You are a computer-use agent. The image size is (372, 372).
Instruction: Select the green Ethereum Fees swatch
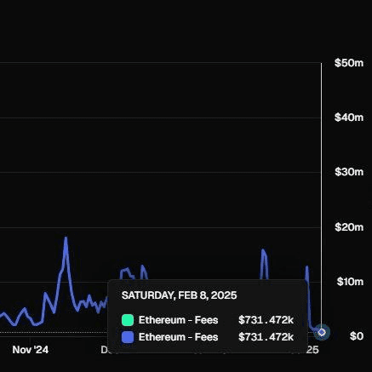coord(128,320)
